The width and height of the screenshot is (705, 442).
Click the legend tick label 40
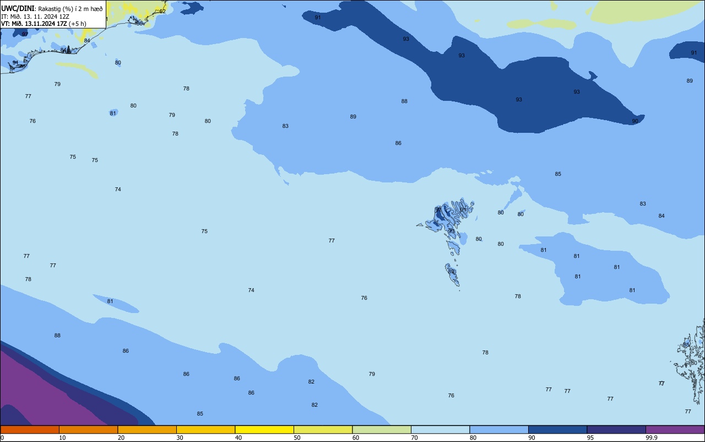click(238, 438)
